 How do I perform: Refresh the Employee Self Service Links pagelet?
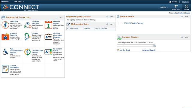pos(56,17)
